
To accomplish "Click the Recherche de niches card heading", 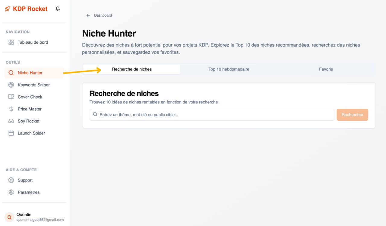I will pyautogui.click(x=124, y=94).
